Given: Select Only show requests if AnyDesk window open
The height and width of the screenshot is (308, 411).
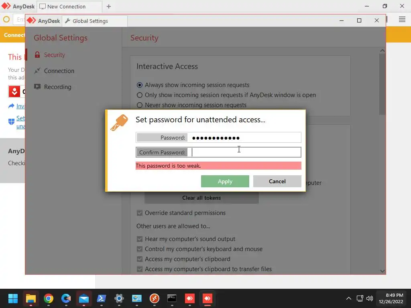Looking at the screenshot, I should coord(140,95).
